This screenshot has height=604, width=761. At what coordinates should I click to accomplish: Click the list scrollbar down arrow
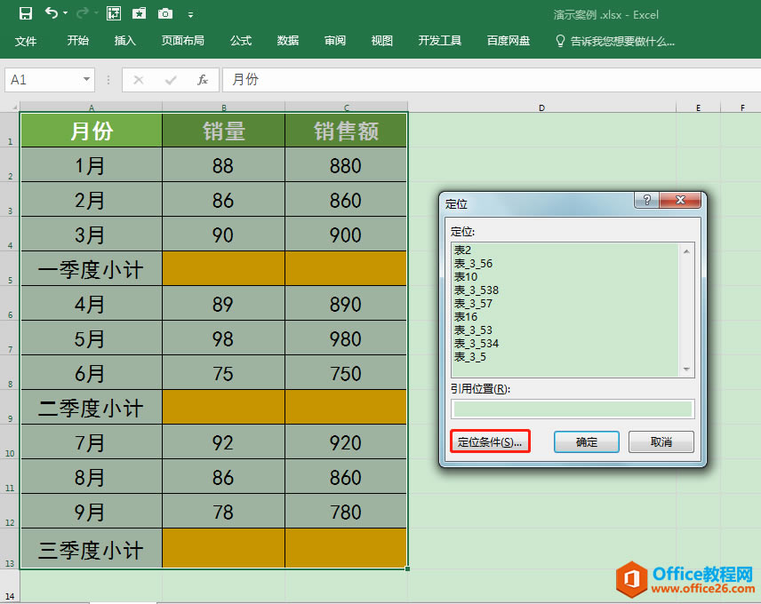[x=686, y=370]
